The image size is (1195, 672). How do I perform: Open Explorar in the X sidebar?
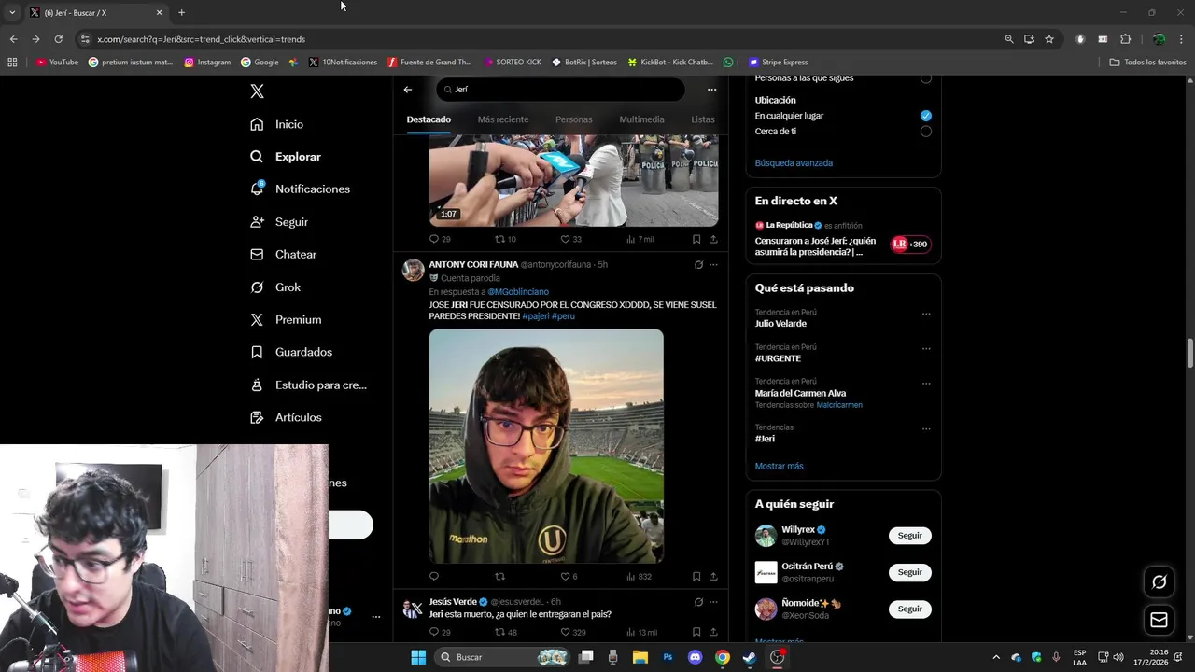click(x=286, y=157)
